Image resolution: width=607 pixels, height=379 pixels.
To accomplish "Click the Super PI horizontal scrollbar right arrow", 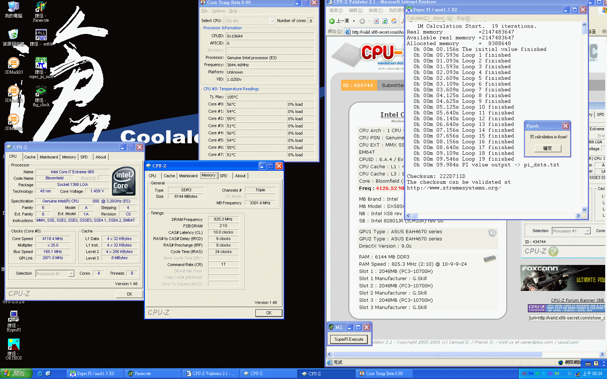I will 578,216.
